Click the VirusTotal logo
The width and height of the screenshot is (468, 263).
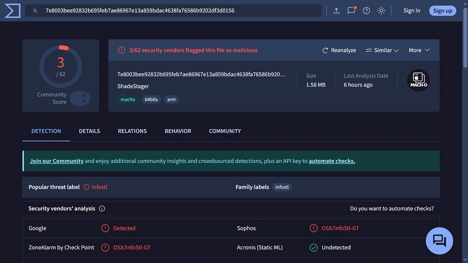(x=12, y=10)
